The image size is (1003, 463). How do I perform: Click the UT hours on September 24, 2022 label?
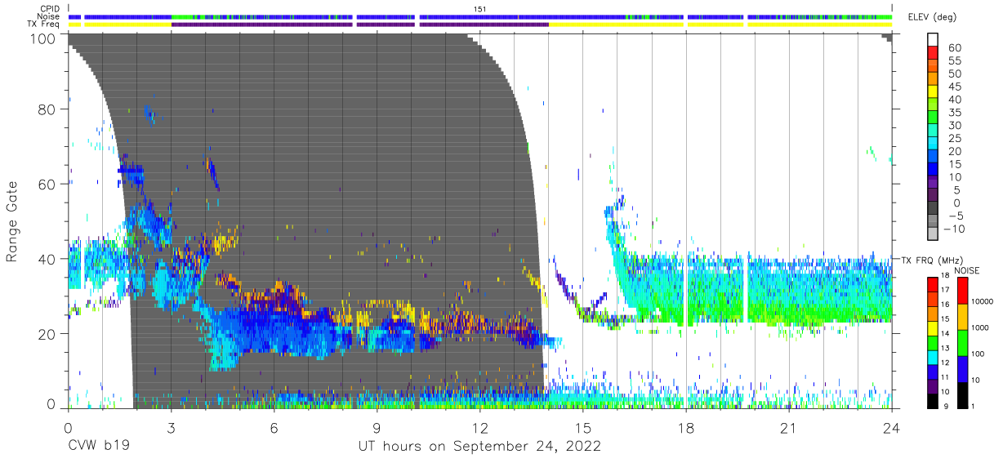tap(479, 446)
